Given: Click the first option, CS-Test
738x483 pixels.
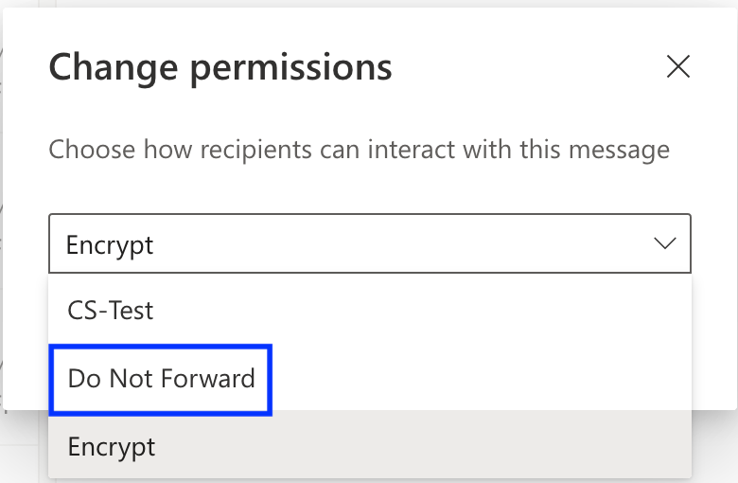Looking at the screenshot, I should [x=111, y=310].
